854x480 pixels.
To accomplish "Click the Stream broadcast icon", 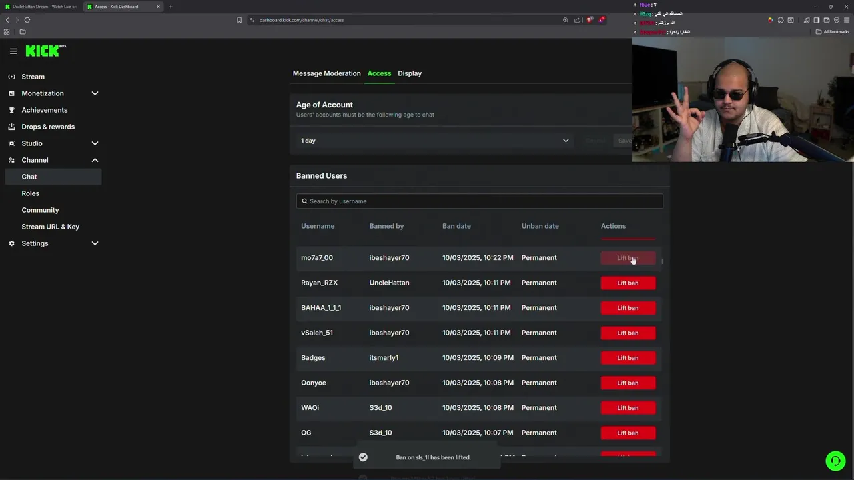I will click(x=11, y=77).
